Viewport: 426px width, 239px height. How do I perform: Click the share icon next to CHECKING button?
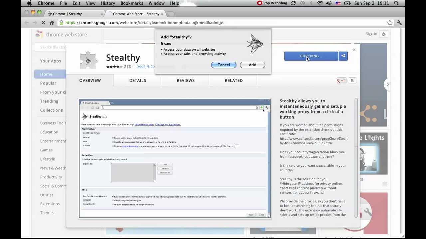(343, 56)
